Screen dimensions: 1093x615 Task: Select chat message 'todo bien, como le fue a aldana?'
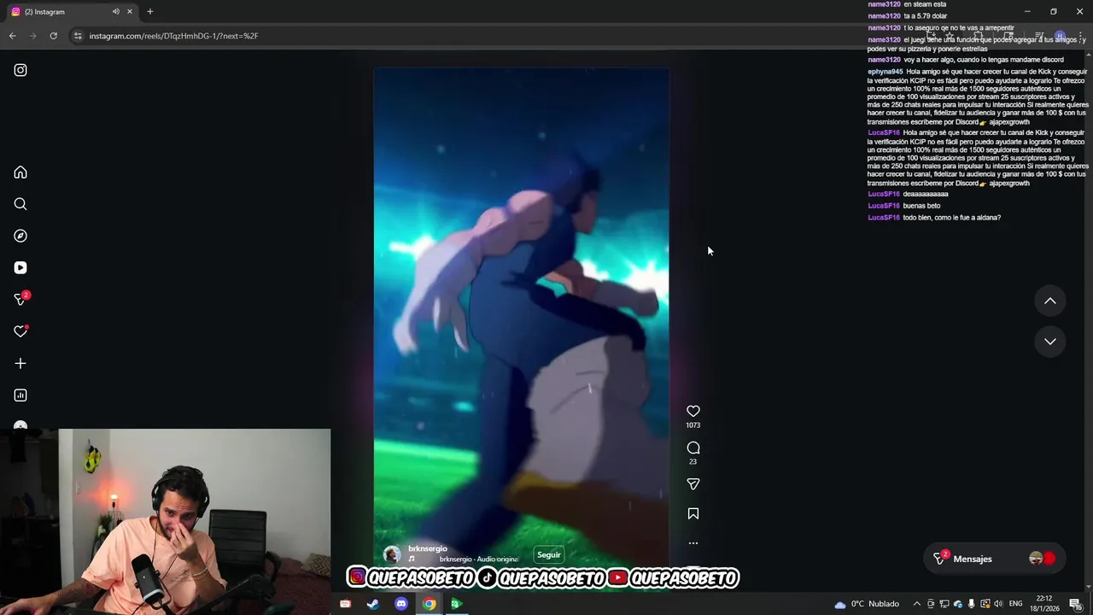(951, 218)
